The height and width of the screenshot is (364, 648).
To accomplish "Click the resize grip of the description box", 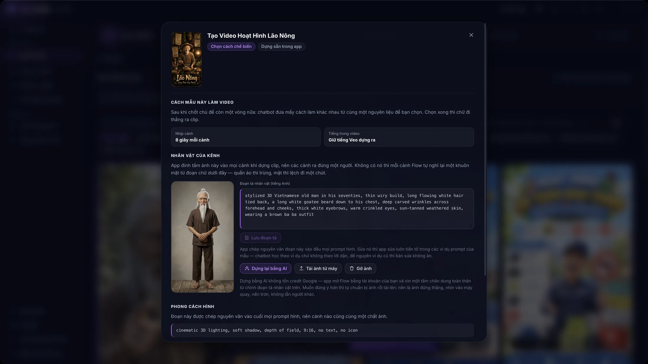I will click(x=471, y=226).
